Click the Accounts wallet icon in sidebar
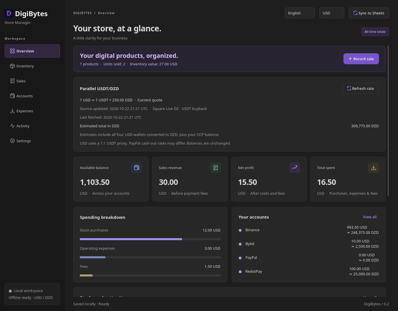The image size is (398, 311). (x=12, y=96)
